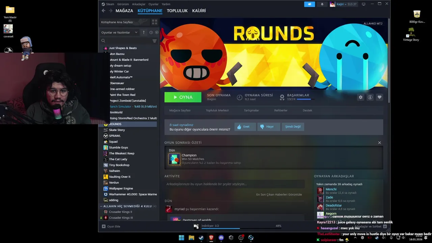432x243 pixels.
Task: Open the Rehberler tab
Action: pos(281,110)
